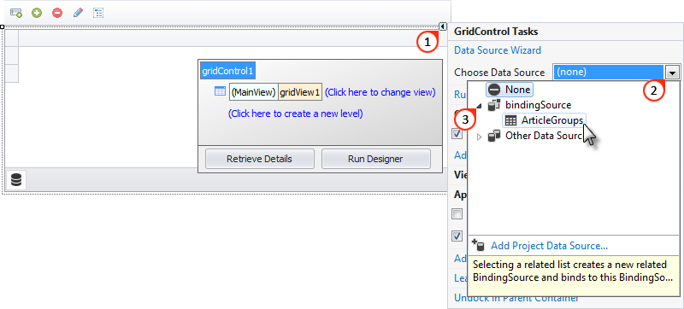Click the green plus add icon
Screen dimensions: 684x309
pos(37,13)
